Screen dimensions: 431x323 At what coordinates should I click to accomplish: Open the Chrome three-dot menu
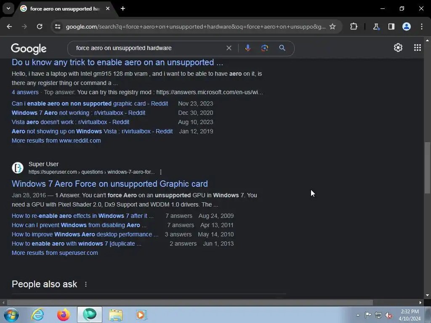(x=422, y=26)
